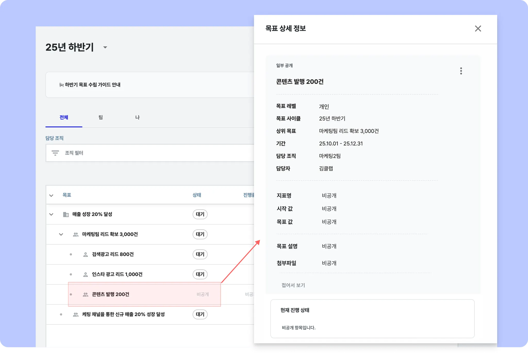This screenshot has width=528, height=355.
Task: Switch to the 팀 tab
Action: [101, 117]
